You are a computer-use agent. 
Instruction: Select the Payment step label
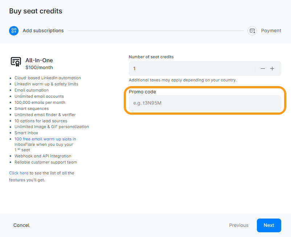pos(271,31)
